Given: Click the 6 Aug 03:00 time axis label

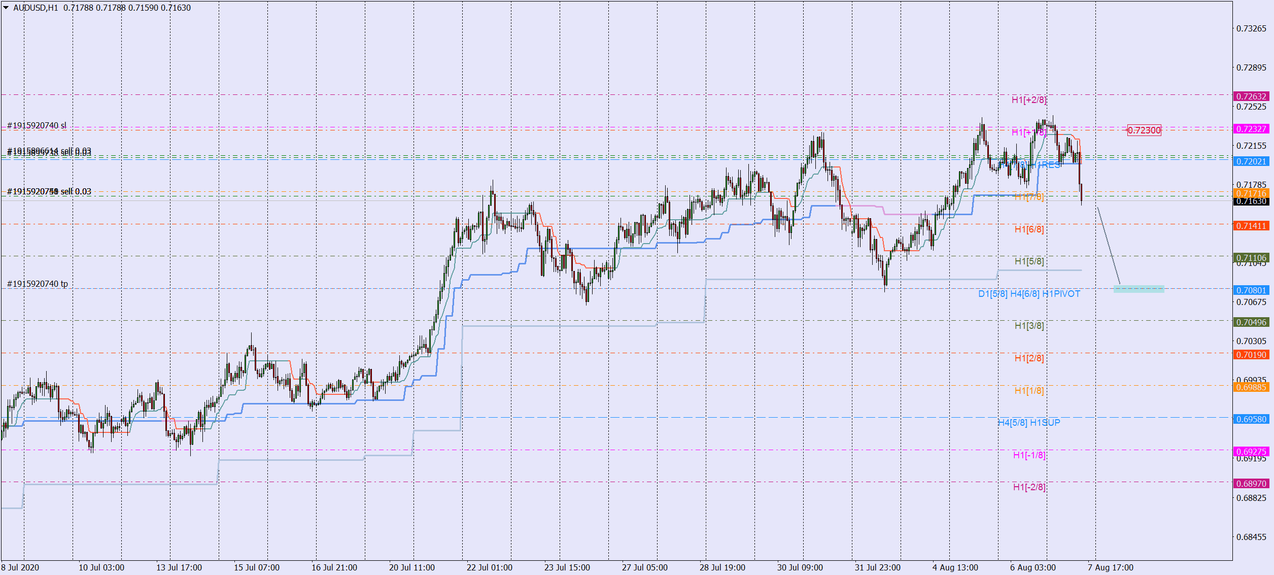Looking at the screenshot, I should point(1033,567).
